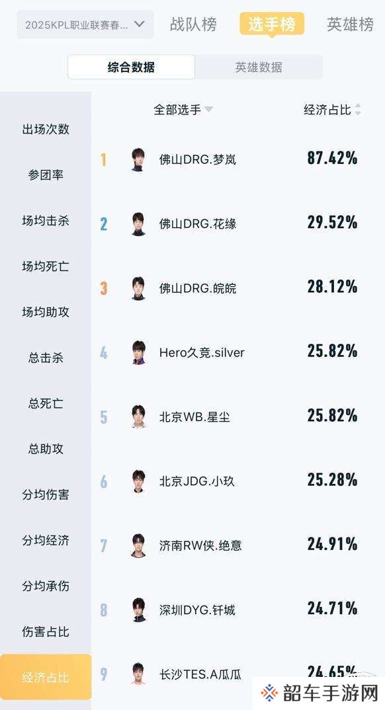The image size is (385, 710).
Task: Expand 2025KPL职业联赛 season dropdown
Action: (85, 24)
